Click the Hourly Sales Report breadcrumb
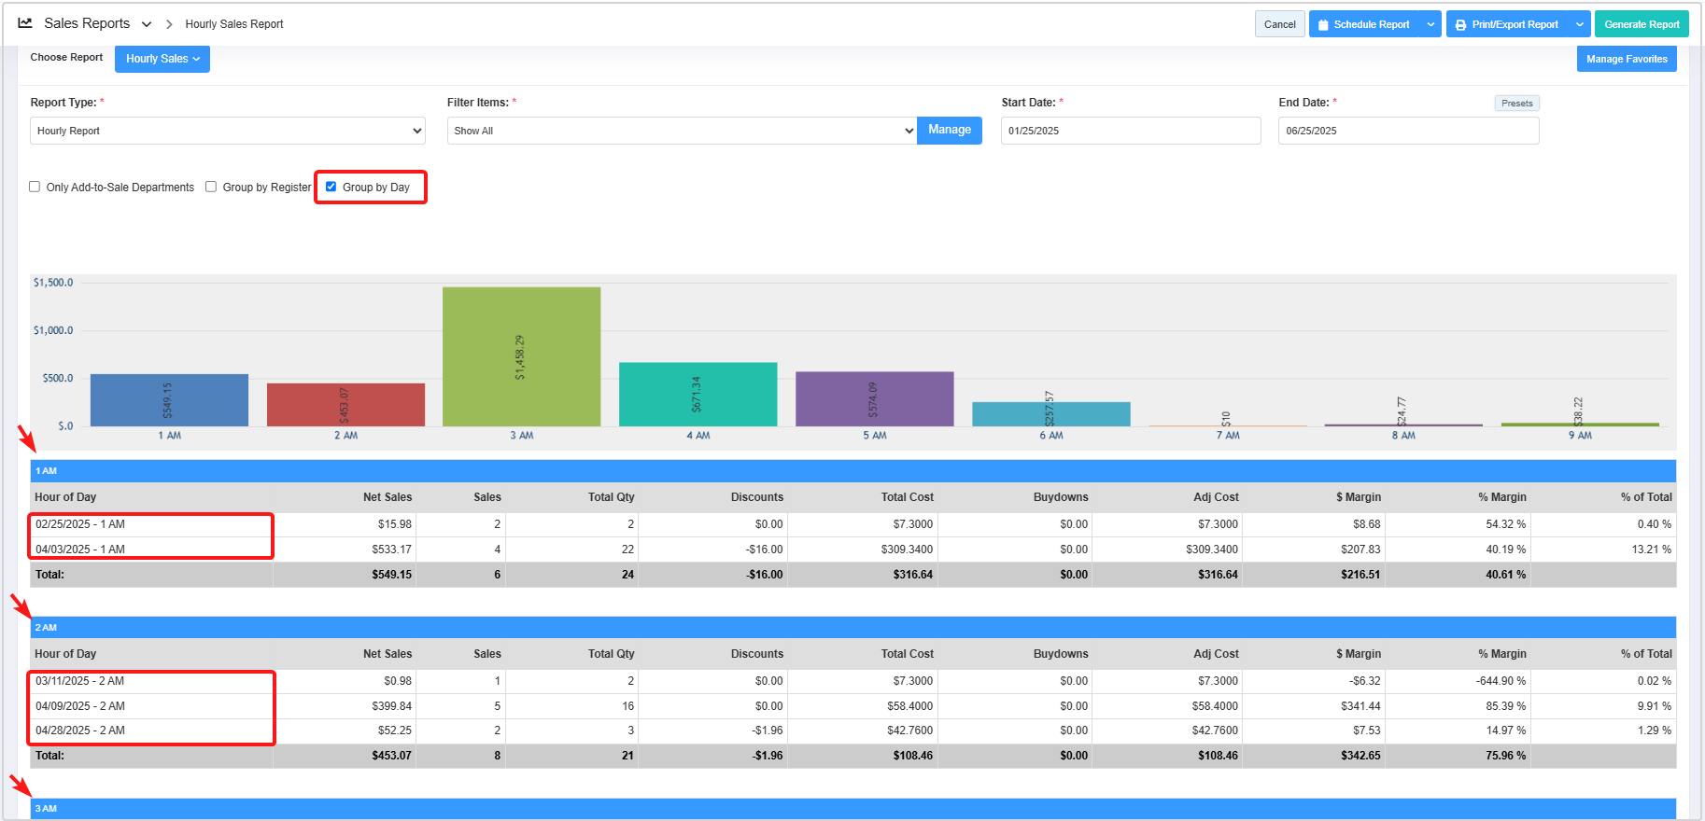This screenshot has height=821, width=1705. (x=234, y=24)
